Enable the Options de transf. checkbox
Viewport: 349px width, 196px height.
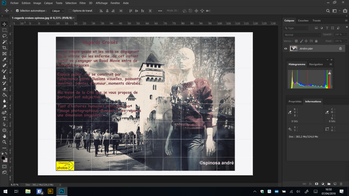(x=70, y=11)
